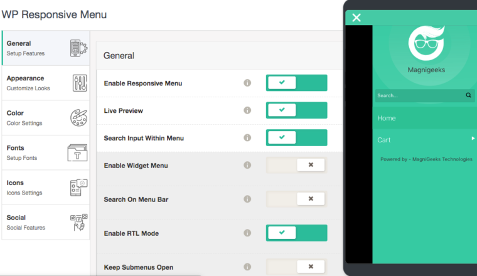Image resolution: width=477 pixels, height=276 pixels.
Task: Turn on the Enable Widget Menu switch
Action: coord(297,165)
